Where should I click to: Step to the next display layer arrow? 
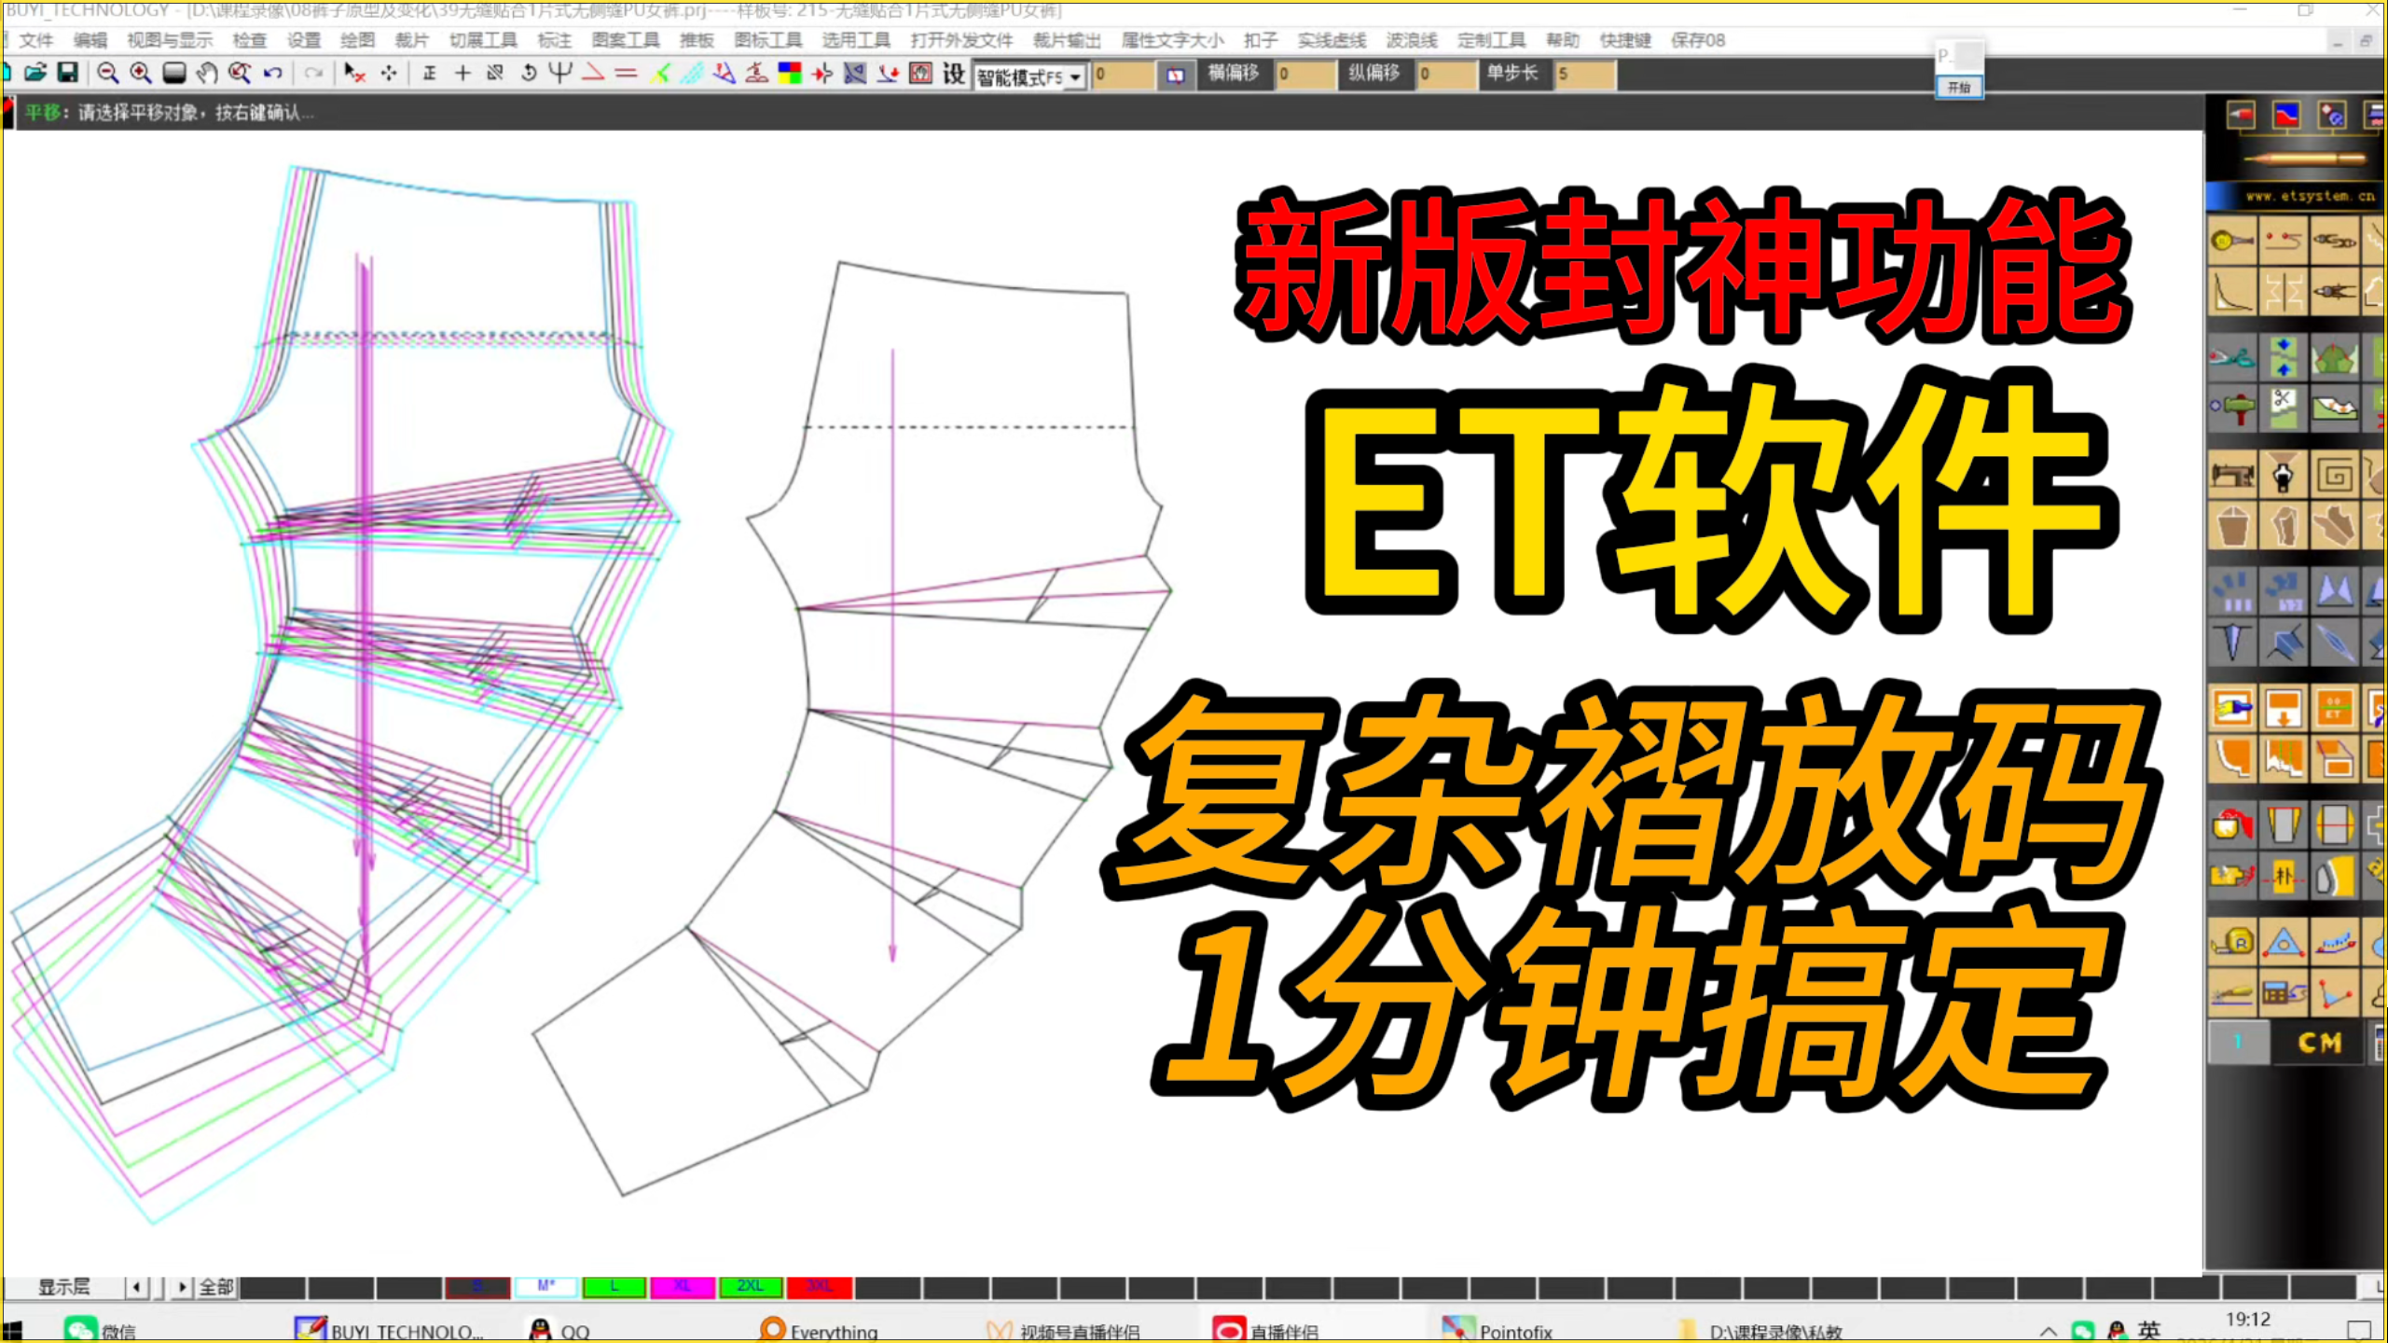click(x=182, y=1287)
